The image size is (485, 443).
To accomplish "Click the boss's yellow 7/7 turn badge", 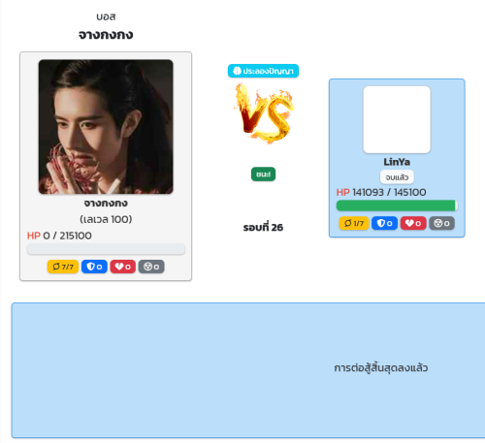I will pyautogui.click(x=63, y=267).
